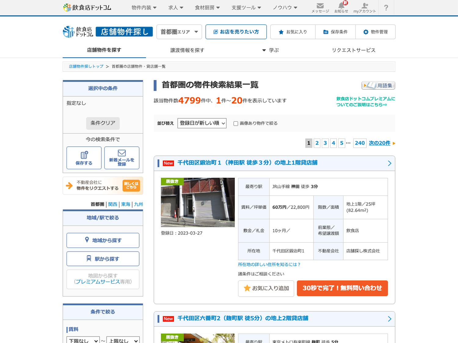Switch region to 東海
The image size is (458, 343).
pyautogui.click(x=125, y=204)
